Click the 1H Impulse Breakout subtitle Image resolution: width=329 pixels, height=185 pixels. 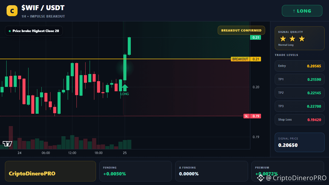pyautogui.click(x=43, y=16)
